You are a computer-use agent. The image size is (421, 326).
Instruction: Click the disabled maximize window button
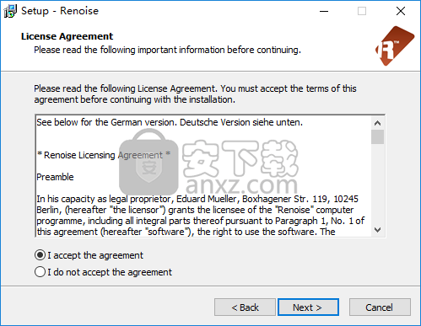(x=362, y=11)
